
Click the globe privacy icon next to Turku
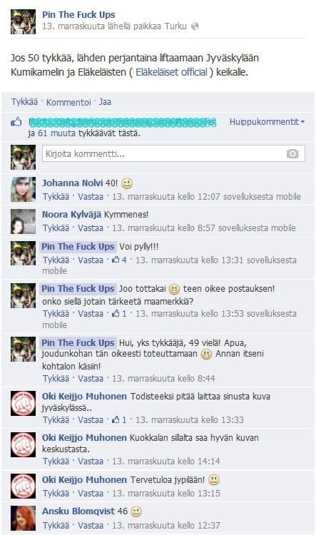[x=195, y=26]
